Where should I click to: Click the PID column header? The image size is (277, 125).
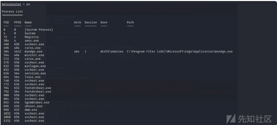coord(6,23)
